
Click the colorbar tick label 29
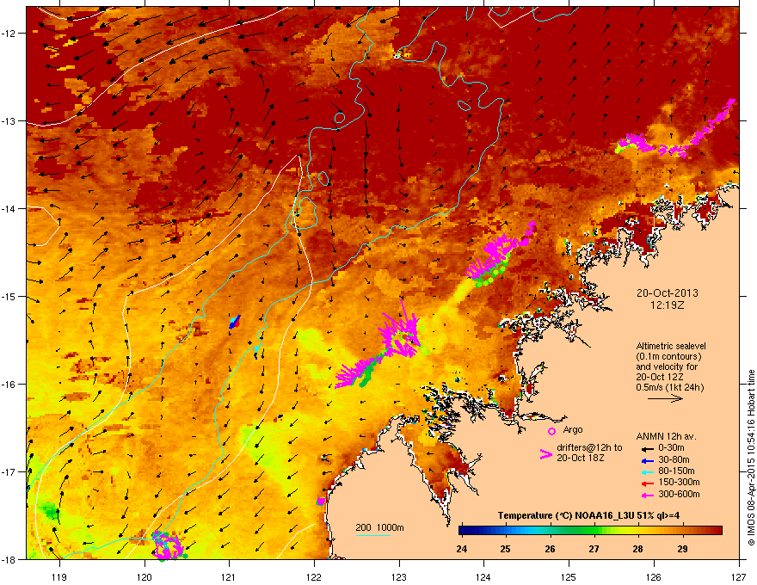(x=682, y=549)
